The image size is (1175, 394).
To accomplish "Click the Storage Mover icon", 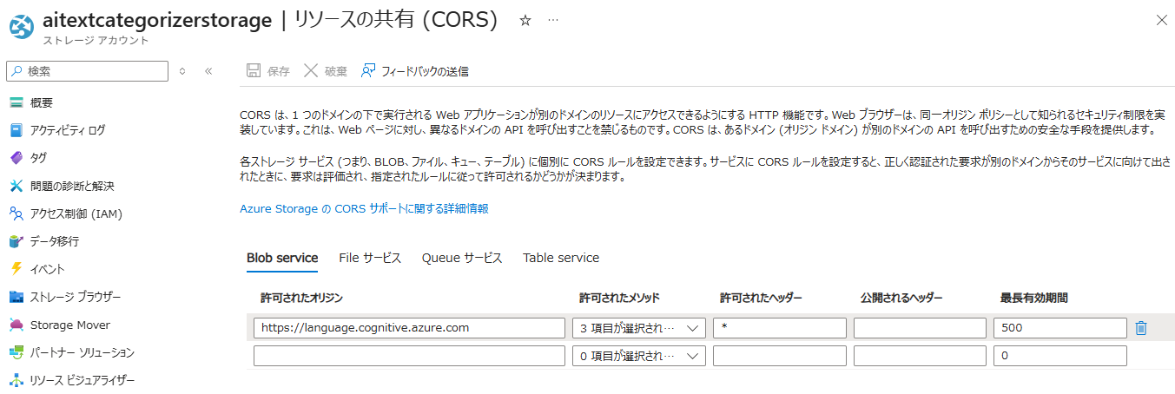I will pyautogui.click(x=16, y=325).
